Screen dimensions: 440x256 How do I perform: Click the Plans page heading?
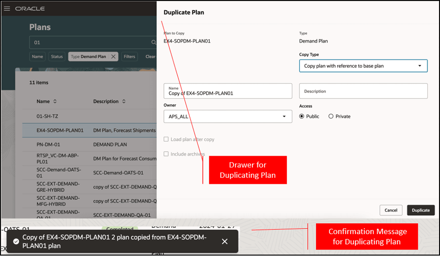click(40, 27)
